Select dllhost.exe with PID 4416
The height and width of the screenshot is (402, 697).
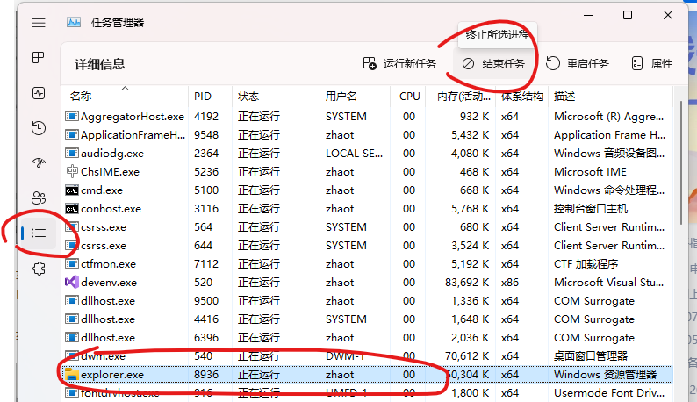point(367,319)
